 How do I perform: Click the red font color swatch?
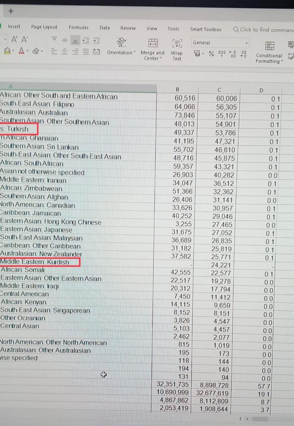20,52
